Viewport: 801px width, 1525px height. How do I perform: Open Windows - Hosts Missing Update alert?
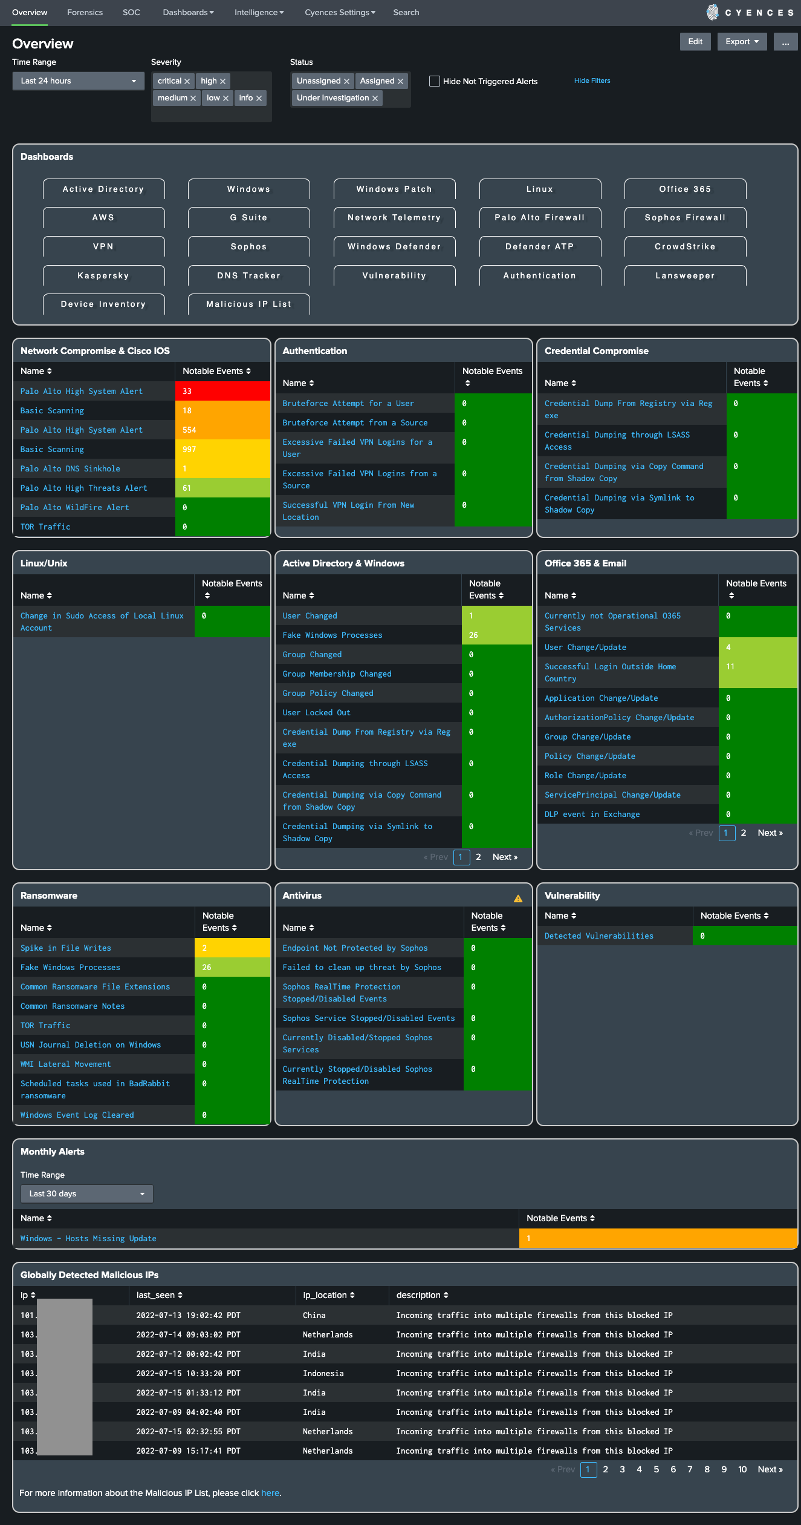pyautogui.click(x=88, y=1238)
